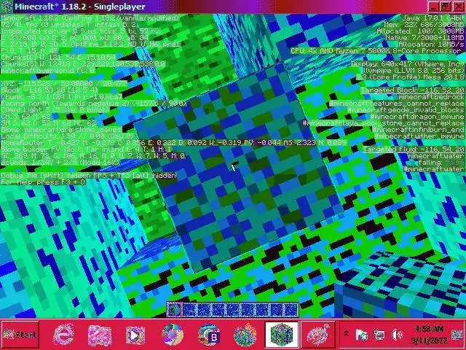Image resolution: width=466 pixels, height=350 pixels.
Task: Click the 'Block: -116 53 20' line
Action: pos(50,90)
